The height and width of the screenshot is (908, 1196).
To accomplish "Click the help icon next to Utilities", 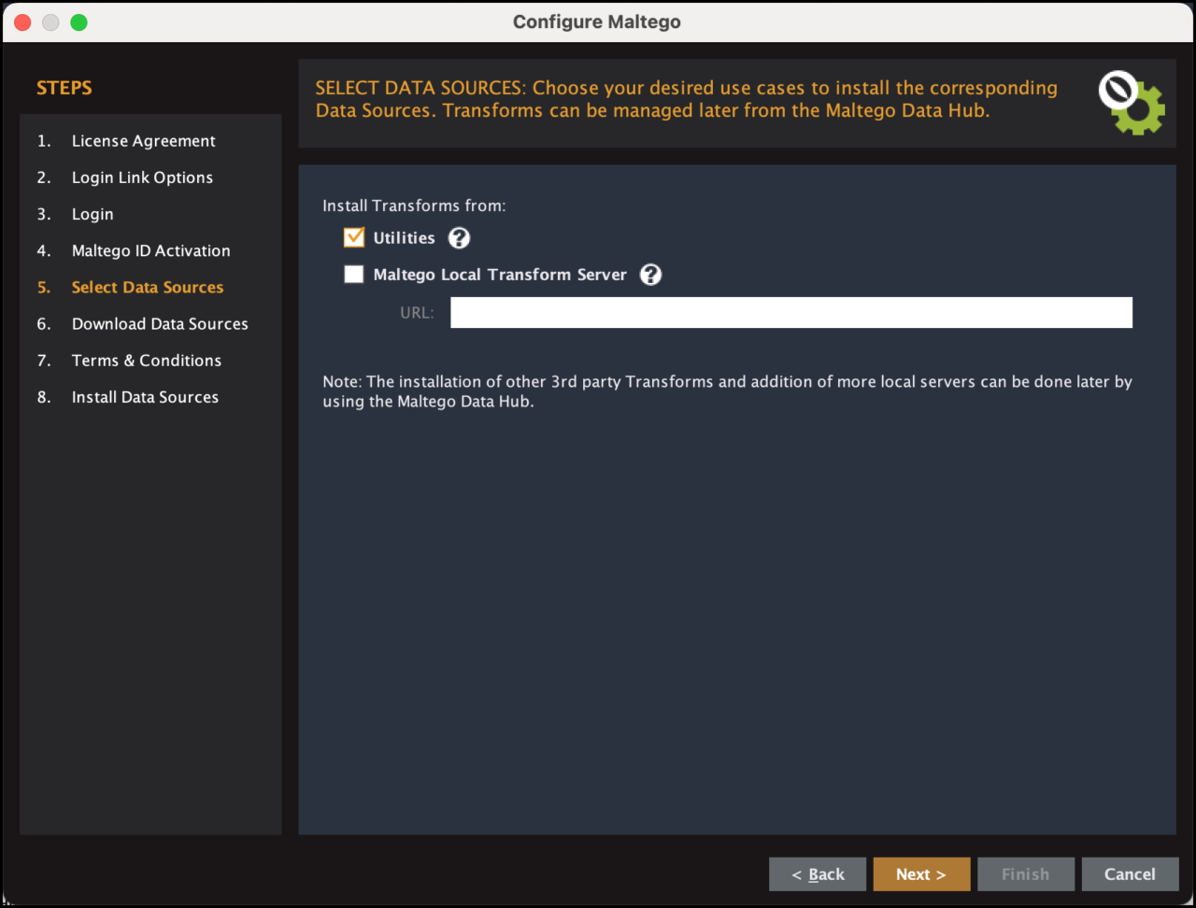I will (x=459, y=238).
